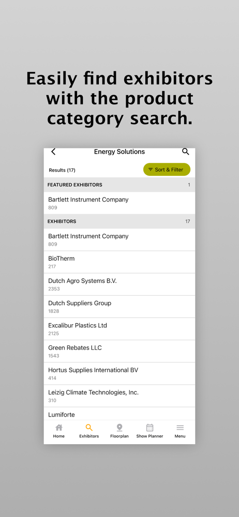Screen dimensions: 239x517
Task: Tap the back arrow icon
Action: [53, 151]
